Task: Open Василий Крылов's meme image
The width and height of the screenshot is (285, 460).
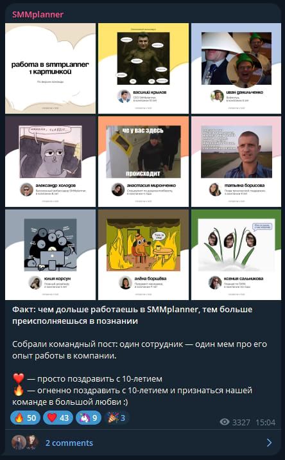Action: [x=143, y=68]
